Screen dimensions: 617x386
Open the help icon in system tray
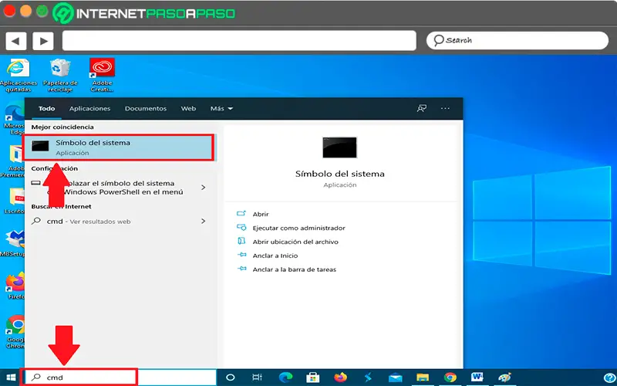pyautogui.click(x=610, y=378)
